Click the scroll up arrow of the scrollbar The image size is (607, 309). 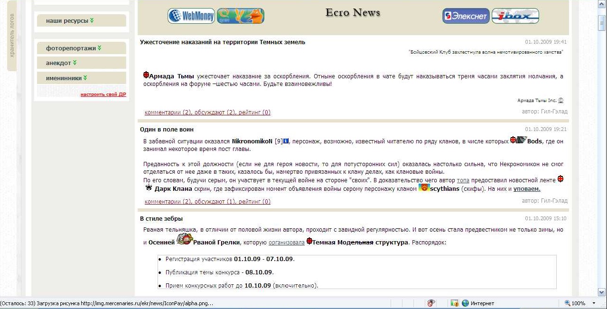coord(602,5)
